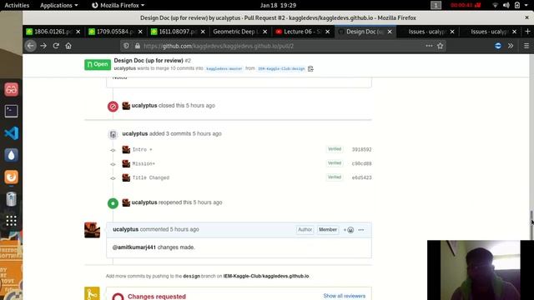This screenshot has height=300, width=534.
Task: Open the battery power status indicator
Action: pos(517,5)
